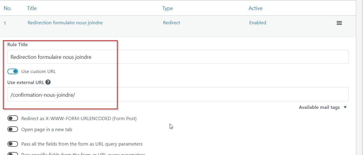The height and width of the screenshot is (155, 363).
Task: Focus the external URL input with /confirmation-nous-joindre/
Action: pyautogui.click(x=178, y=94)
